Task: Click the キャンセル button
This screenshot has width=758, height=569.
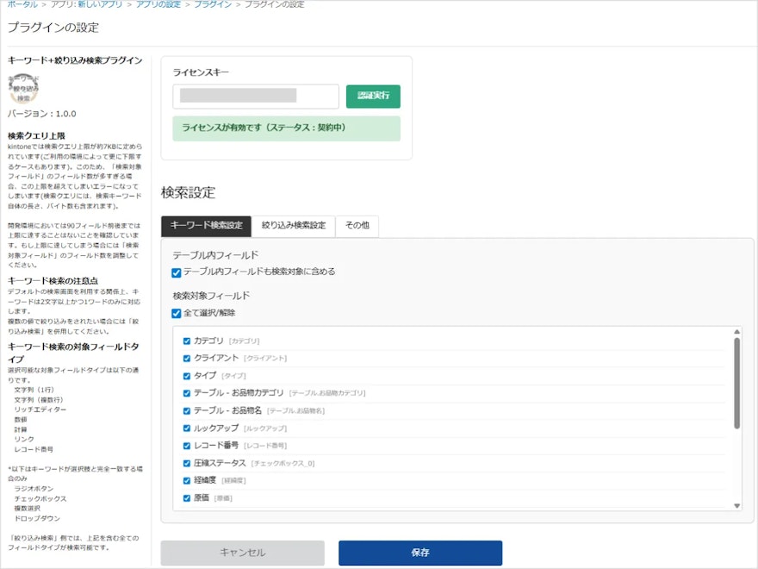Action: click(243, 552)
